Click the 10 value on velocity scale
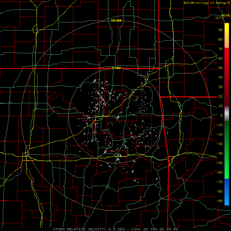 pos(220,106)
